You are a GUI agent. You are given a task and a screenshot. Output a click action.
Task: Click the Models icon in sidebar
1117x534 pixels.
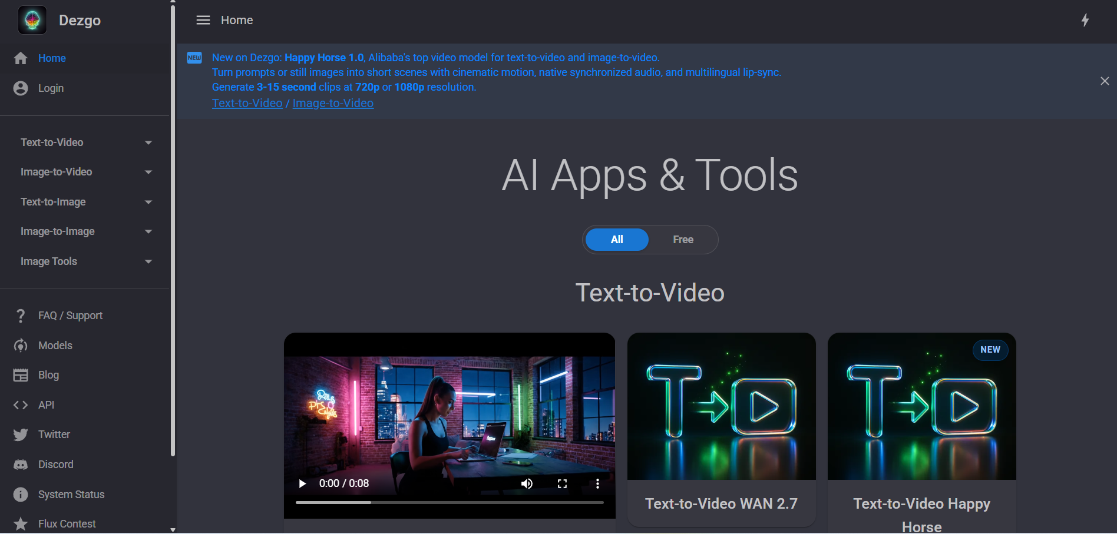point(21,346)
